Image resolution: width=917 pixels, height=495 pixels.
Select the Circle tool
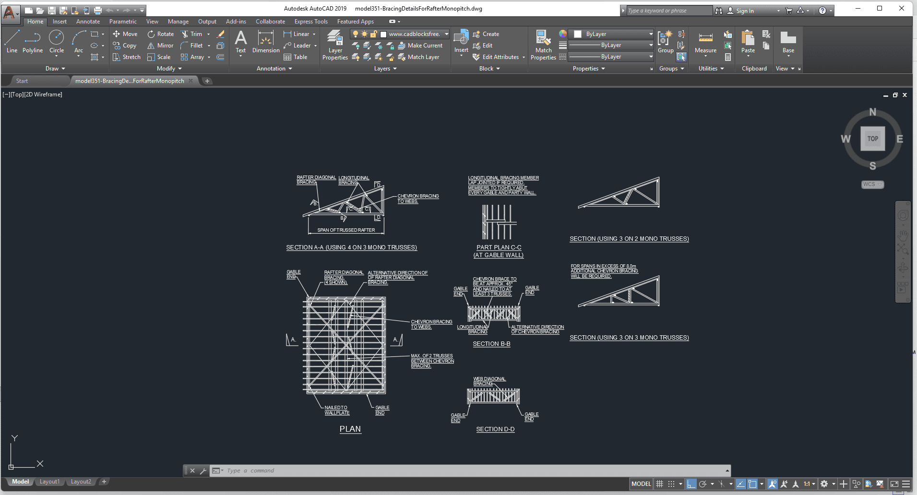click(57, 41)
